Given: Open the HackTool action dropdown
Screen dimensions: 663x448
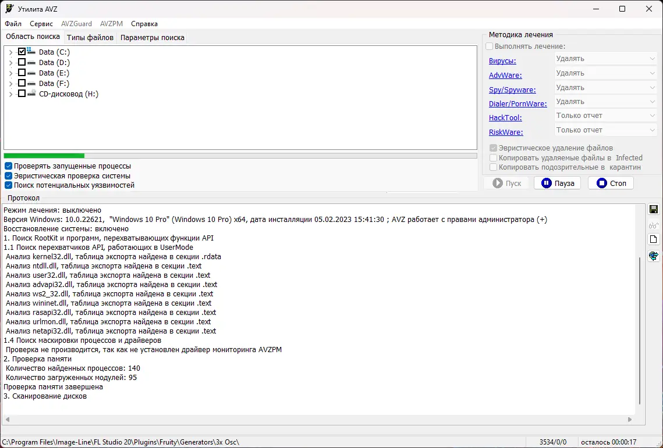Looking at the screenshot, I should coord(605,116).
